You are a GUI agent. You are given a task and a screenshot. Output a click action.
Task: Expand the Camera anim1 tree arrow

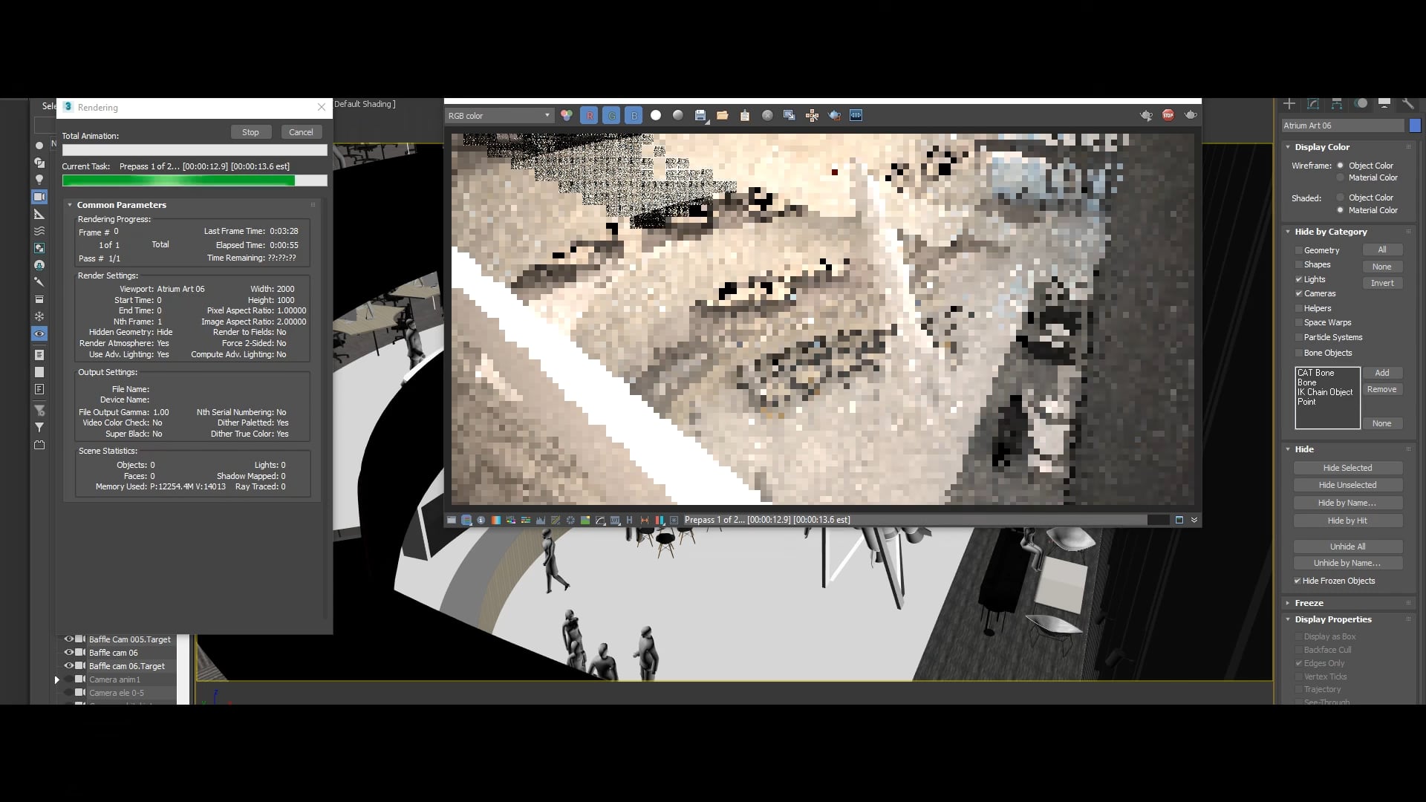tap(57, 679)
